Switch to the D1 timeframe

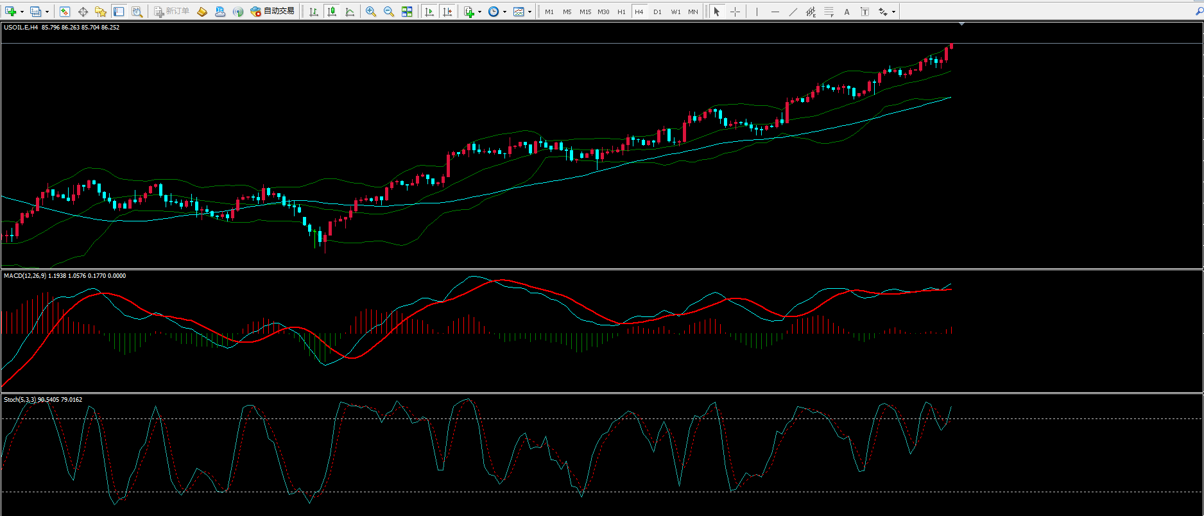(x=657, y=12)
